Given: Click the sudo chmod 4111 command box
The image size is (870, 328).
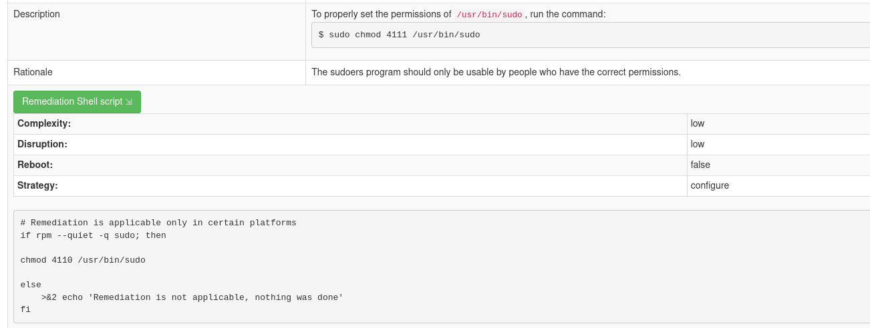Looking at the screenshot, I should (399, 35).
